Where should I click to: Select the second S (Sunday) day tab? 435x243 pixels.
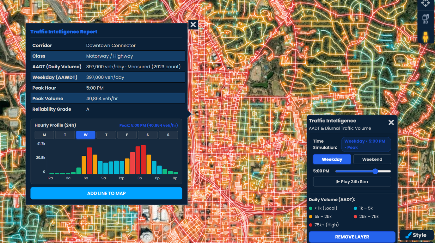pos(168,135)
